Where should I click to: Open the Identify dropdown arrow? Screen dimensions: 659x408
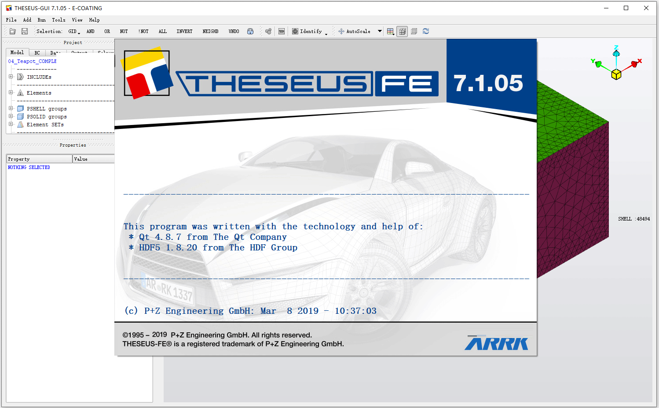coord(326,33)
